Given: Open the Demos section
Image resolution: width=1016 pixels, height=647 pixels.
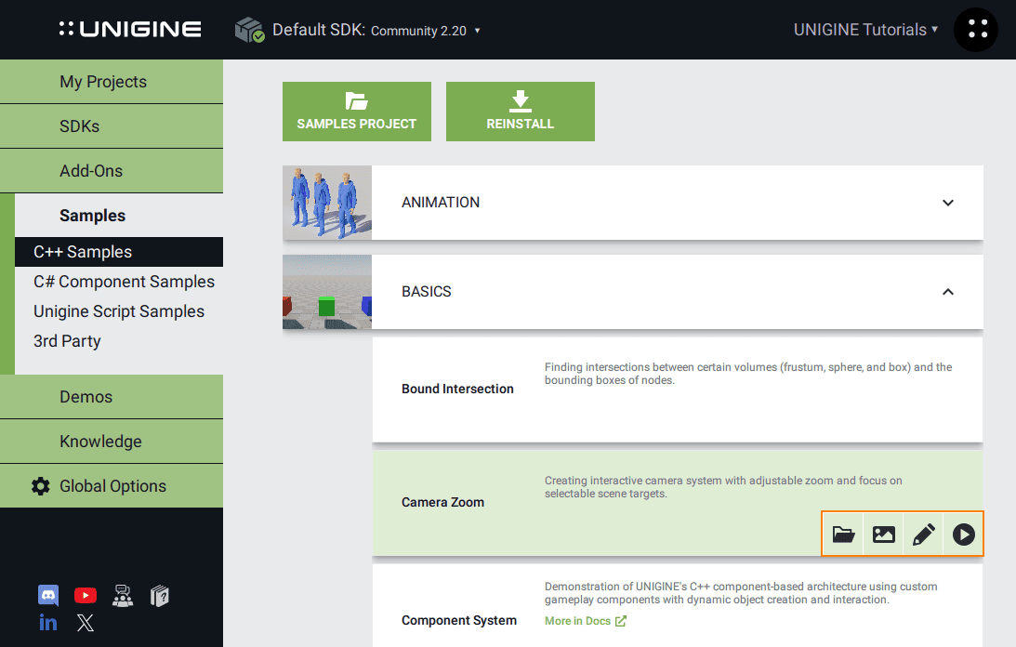Looking at the screenshot, I should click(112, 397).
